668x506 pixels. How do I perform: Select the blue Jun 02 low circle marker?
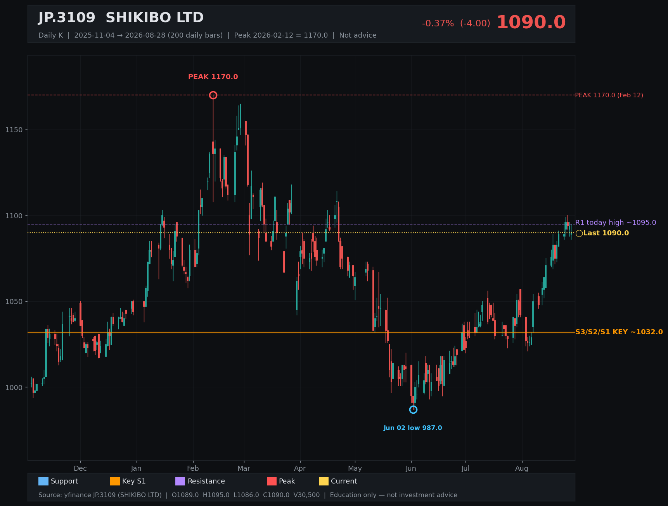[x=413, y=410]
